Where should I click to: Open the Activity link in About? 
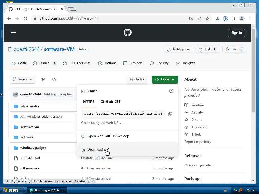click(x=197, y=112)
